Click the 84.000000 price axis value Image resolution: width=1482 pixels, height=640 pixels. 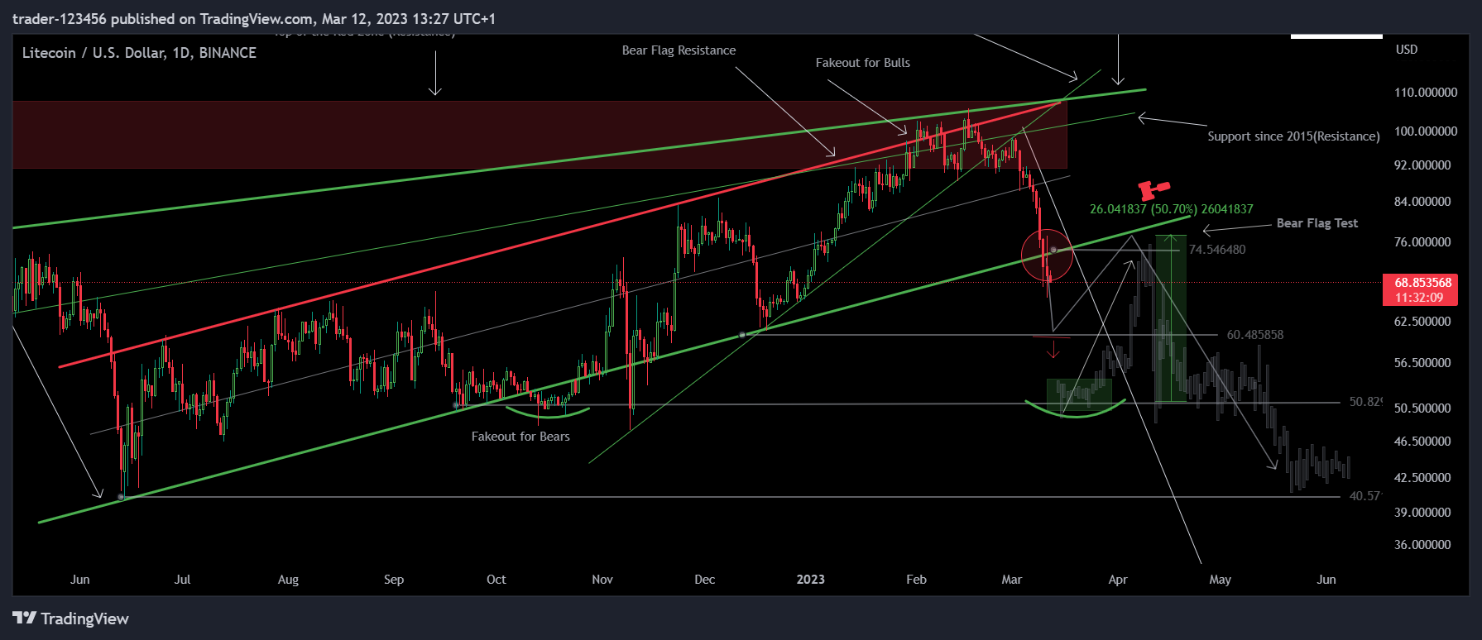(1422, 202)
